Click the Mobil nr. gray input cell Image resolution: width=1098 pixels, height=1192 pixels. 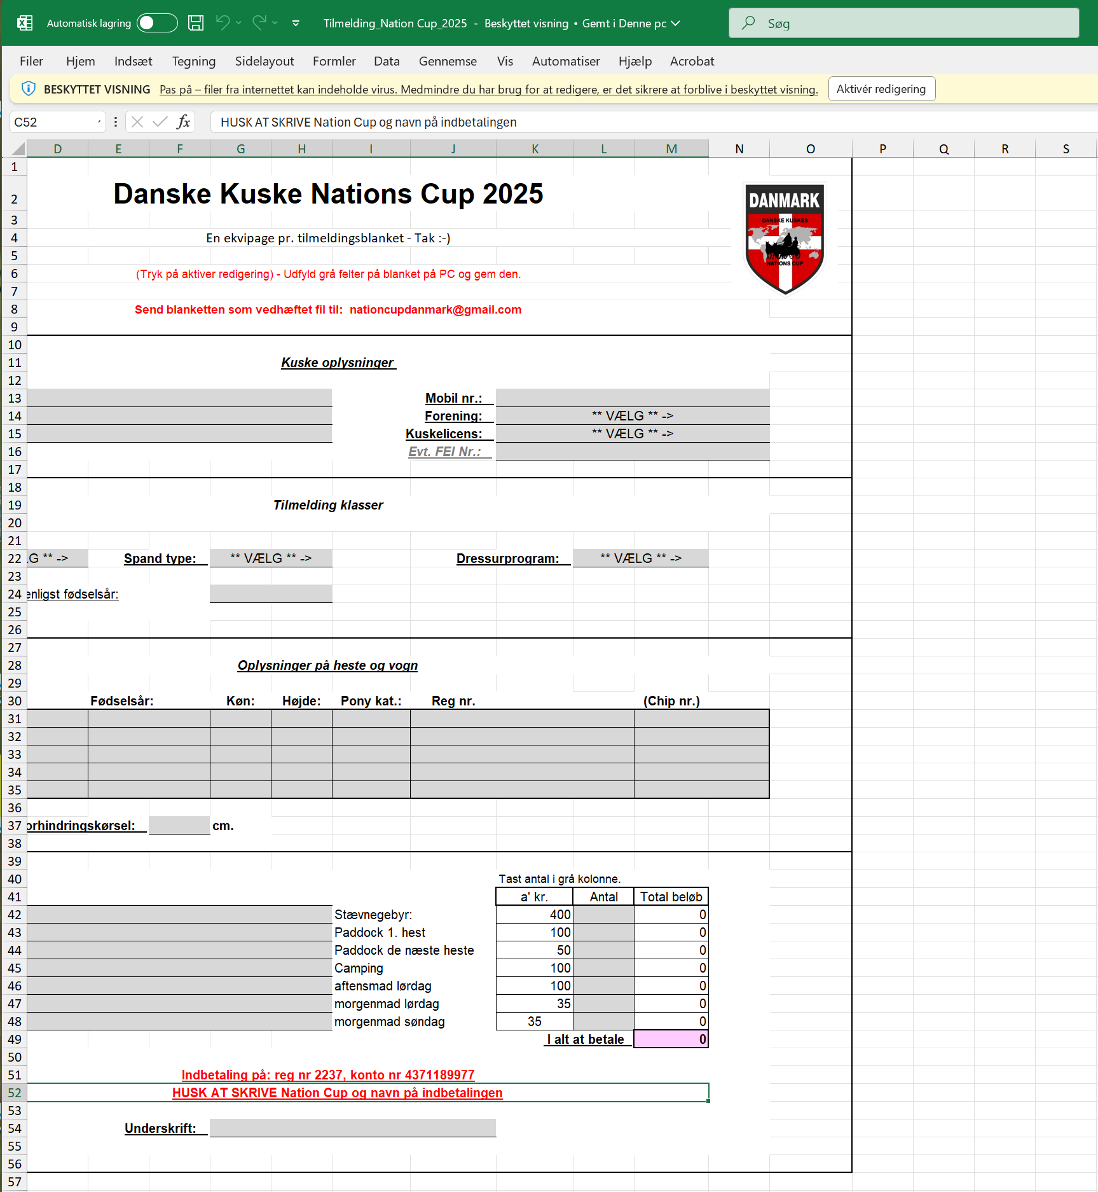[x=633, y=398]
